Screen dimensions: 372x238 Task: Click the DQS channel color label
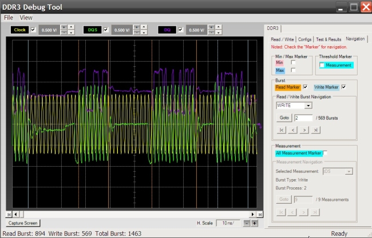[x=93, y=30]
